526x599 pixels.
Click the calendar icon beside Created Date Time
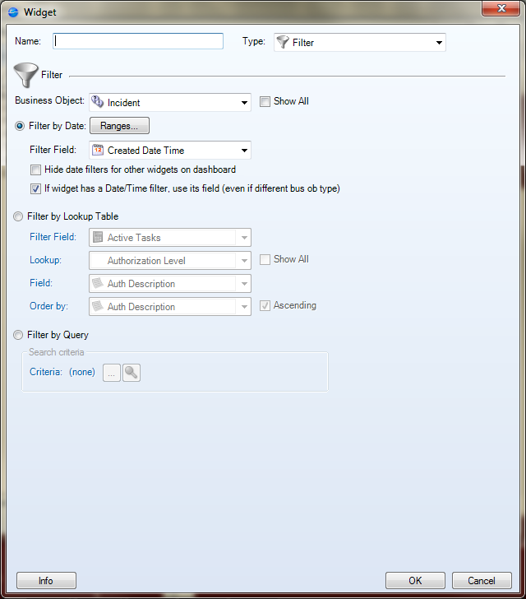coord(98,150)
